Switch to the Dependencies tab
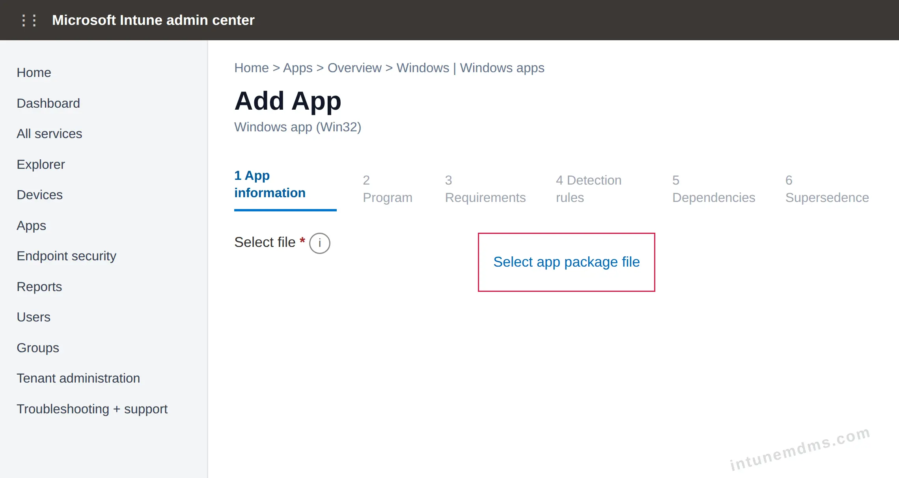The width and height of the screenshot is (899, 478). point(714,189)
